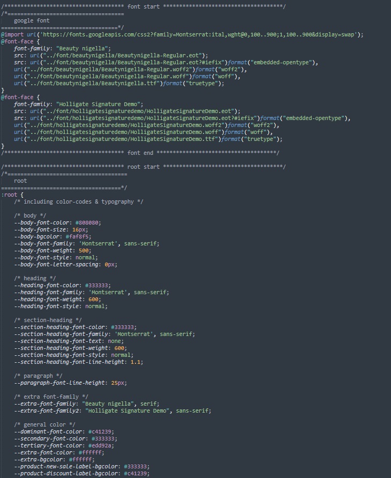
Task: Click the --tertiary-font-color #edd92a value
Action: click(100, 446)
